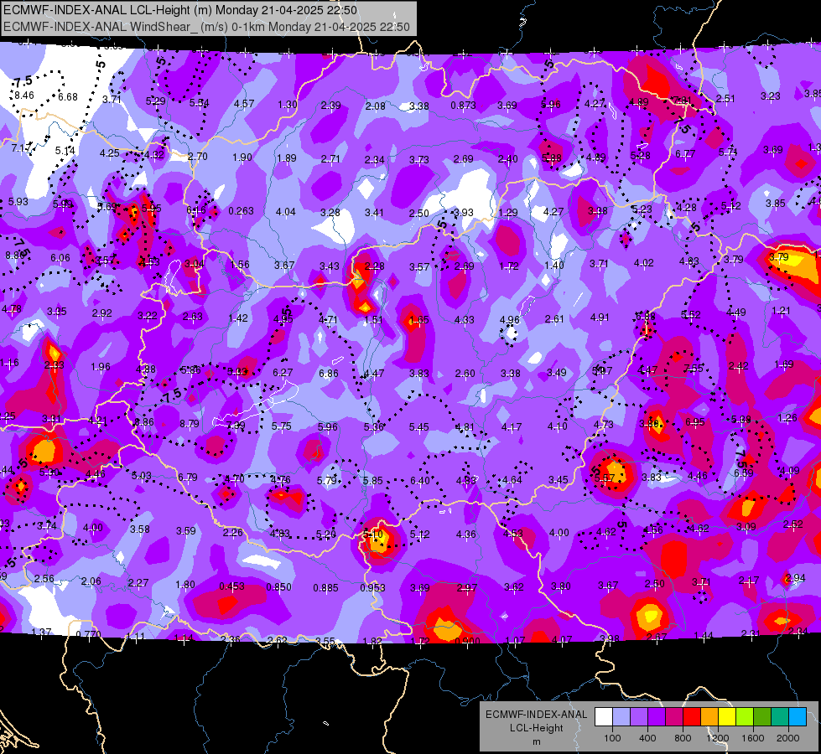Click the wind shear value 2.94
821x754 pixels.
[795, 578]
